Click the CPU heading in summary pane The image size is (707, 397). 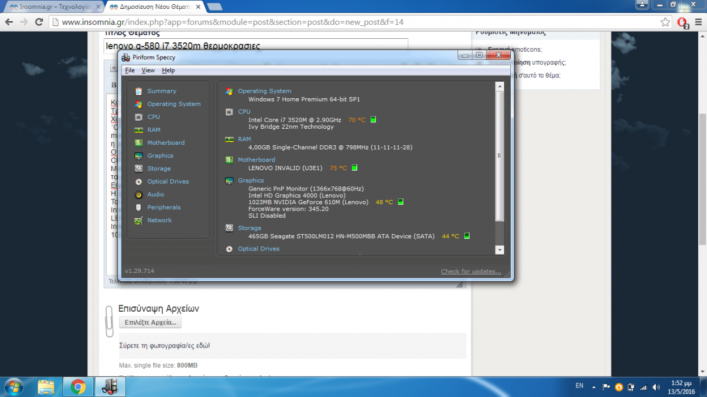coord(244,112)
